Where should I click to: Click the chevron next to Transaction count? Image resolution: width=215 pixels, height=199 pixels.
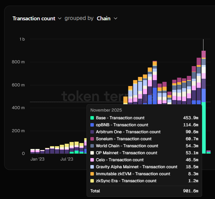(60, 18)
